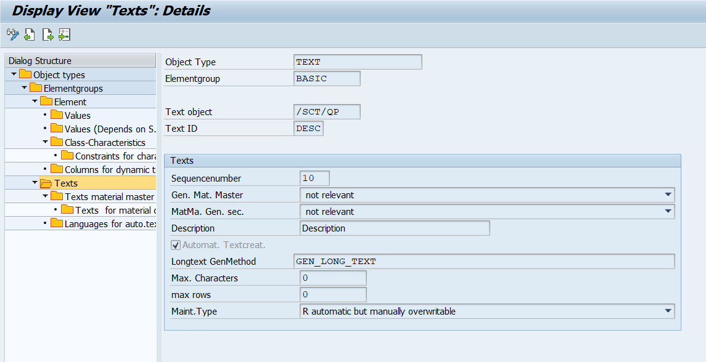Click the rightmost toolbar icon with green arrow
Viewport: 706px width, 362px height.
click(x=64, y=35)
